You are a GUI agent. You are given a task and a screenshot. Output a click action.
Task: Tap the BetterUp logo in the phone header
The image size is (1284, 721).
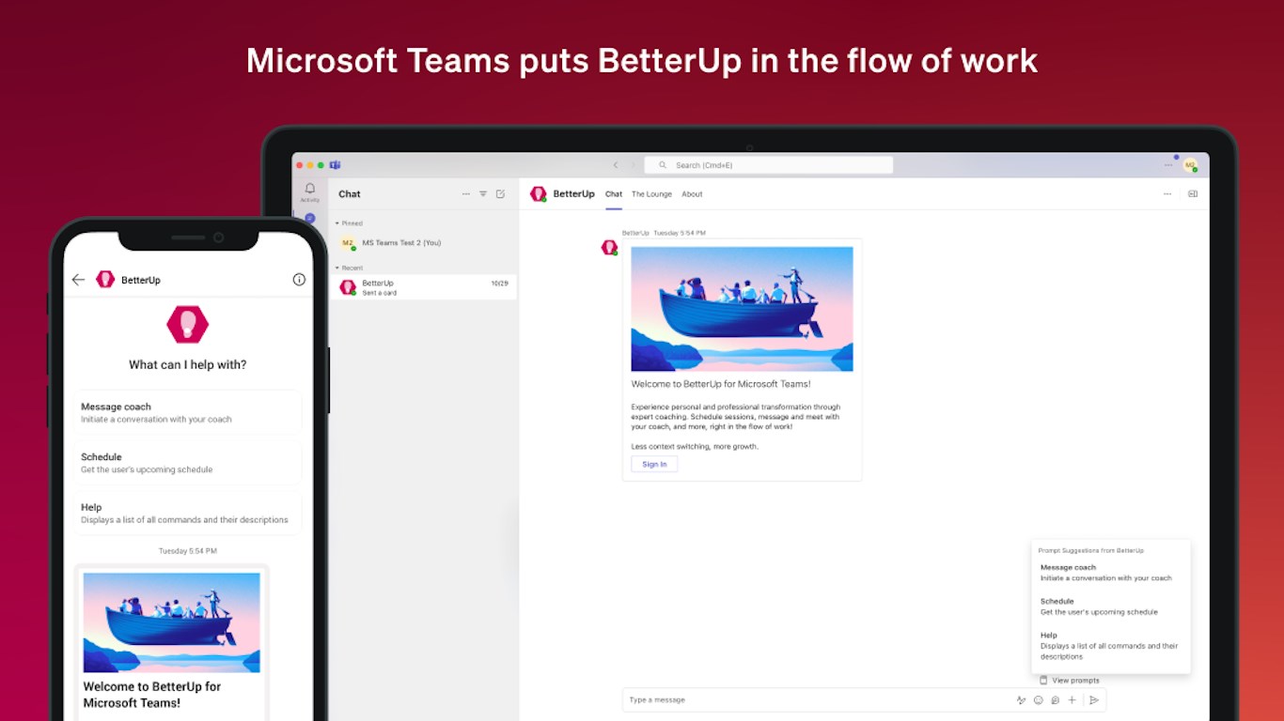pyautogui.click(x=105, y=280)
